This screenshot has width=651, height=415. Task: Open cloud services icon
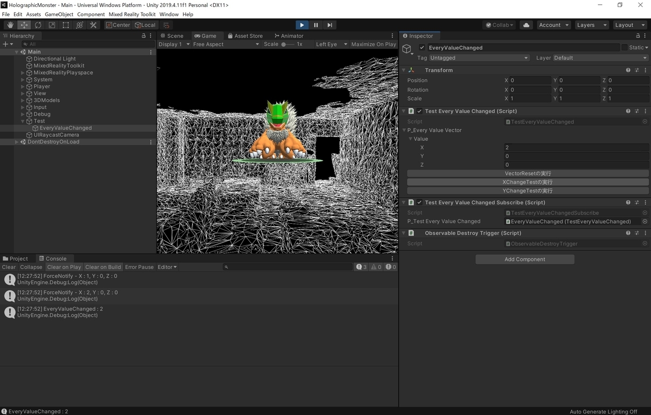526,25
